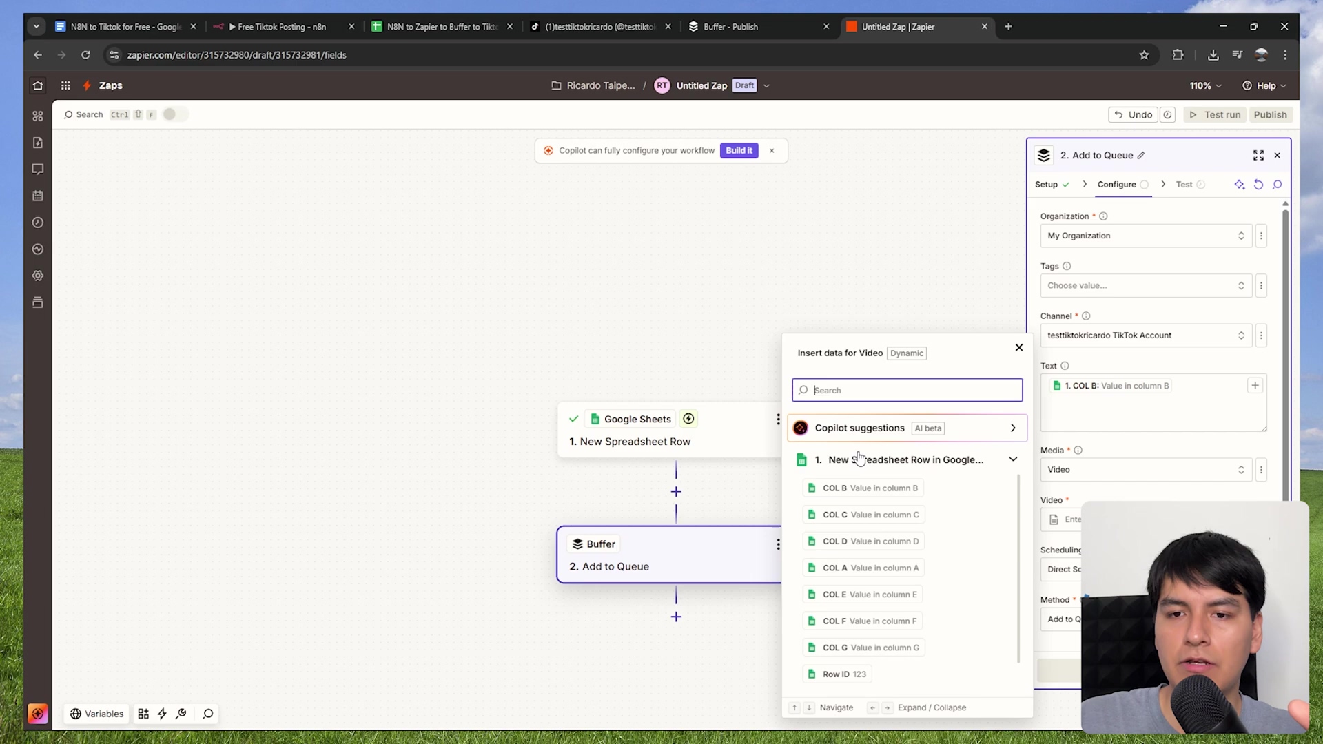The height and width of the screenshot is (744, 1323).
Task: Open the first left sidebar apps icon
Action: [x=38, y=116]
